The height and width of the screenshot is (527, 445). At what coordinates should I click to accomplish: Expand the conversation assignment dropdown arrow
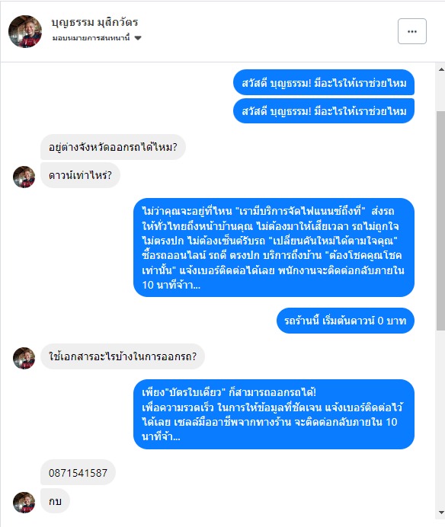click(x=138, y=38)
